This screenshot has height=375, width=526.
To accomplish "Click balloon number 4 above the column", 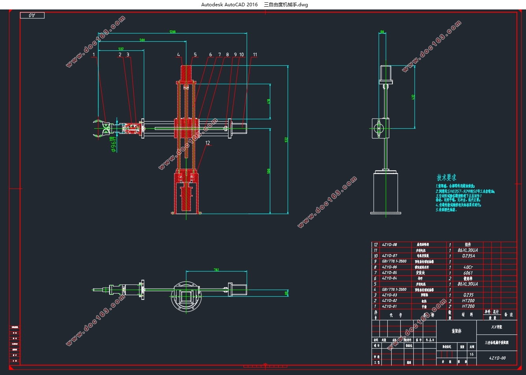I will coord(178,55).
